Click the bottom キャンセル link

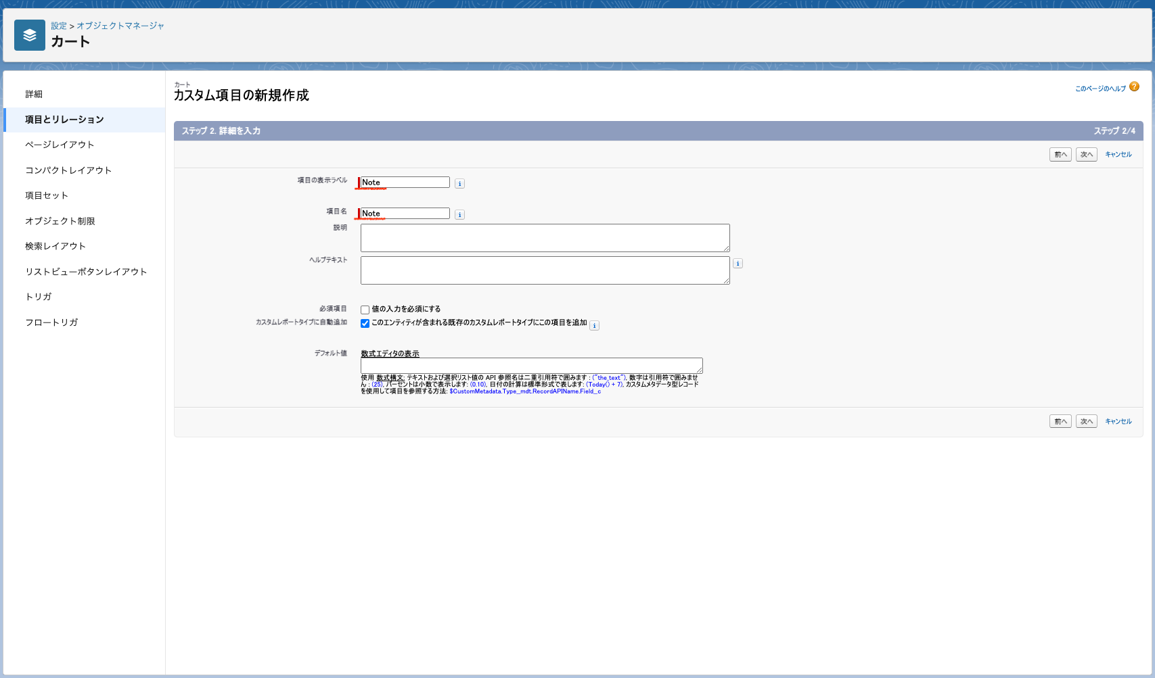[x=1118, y=422]
